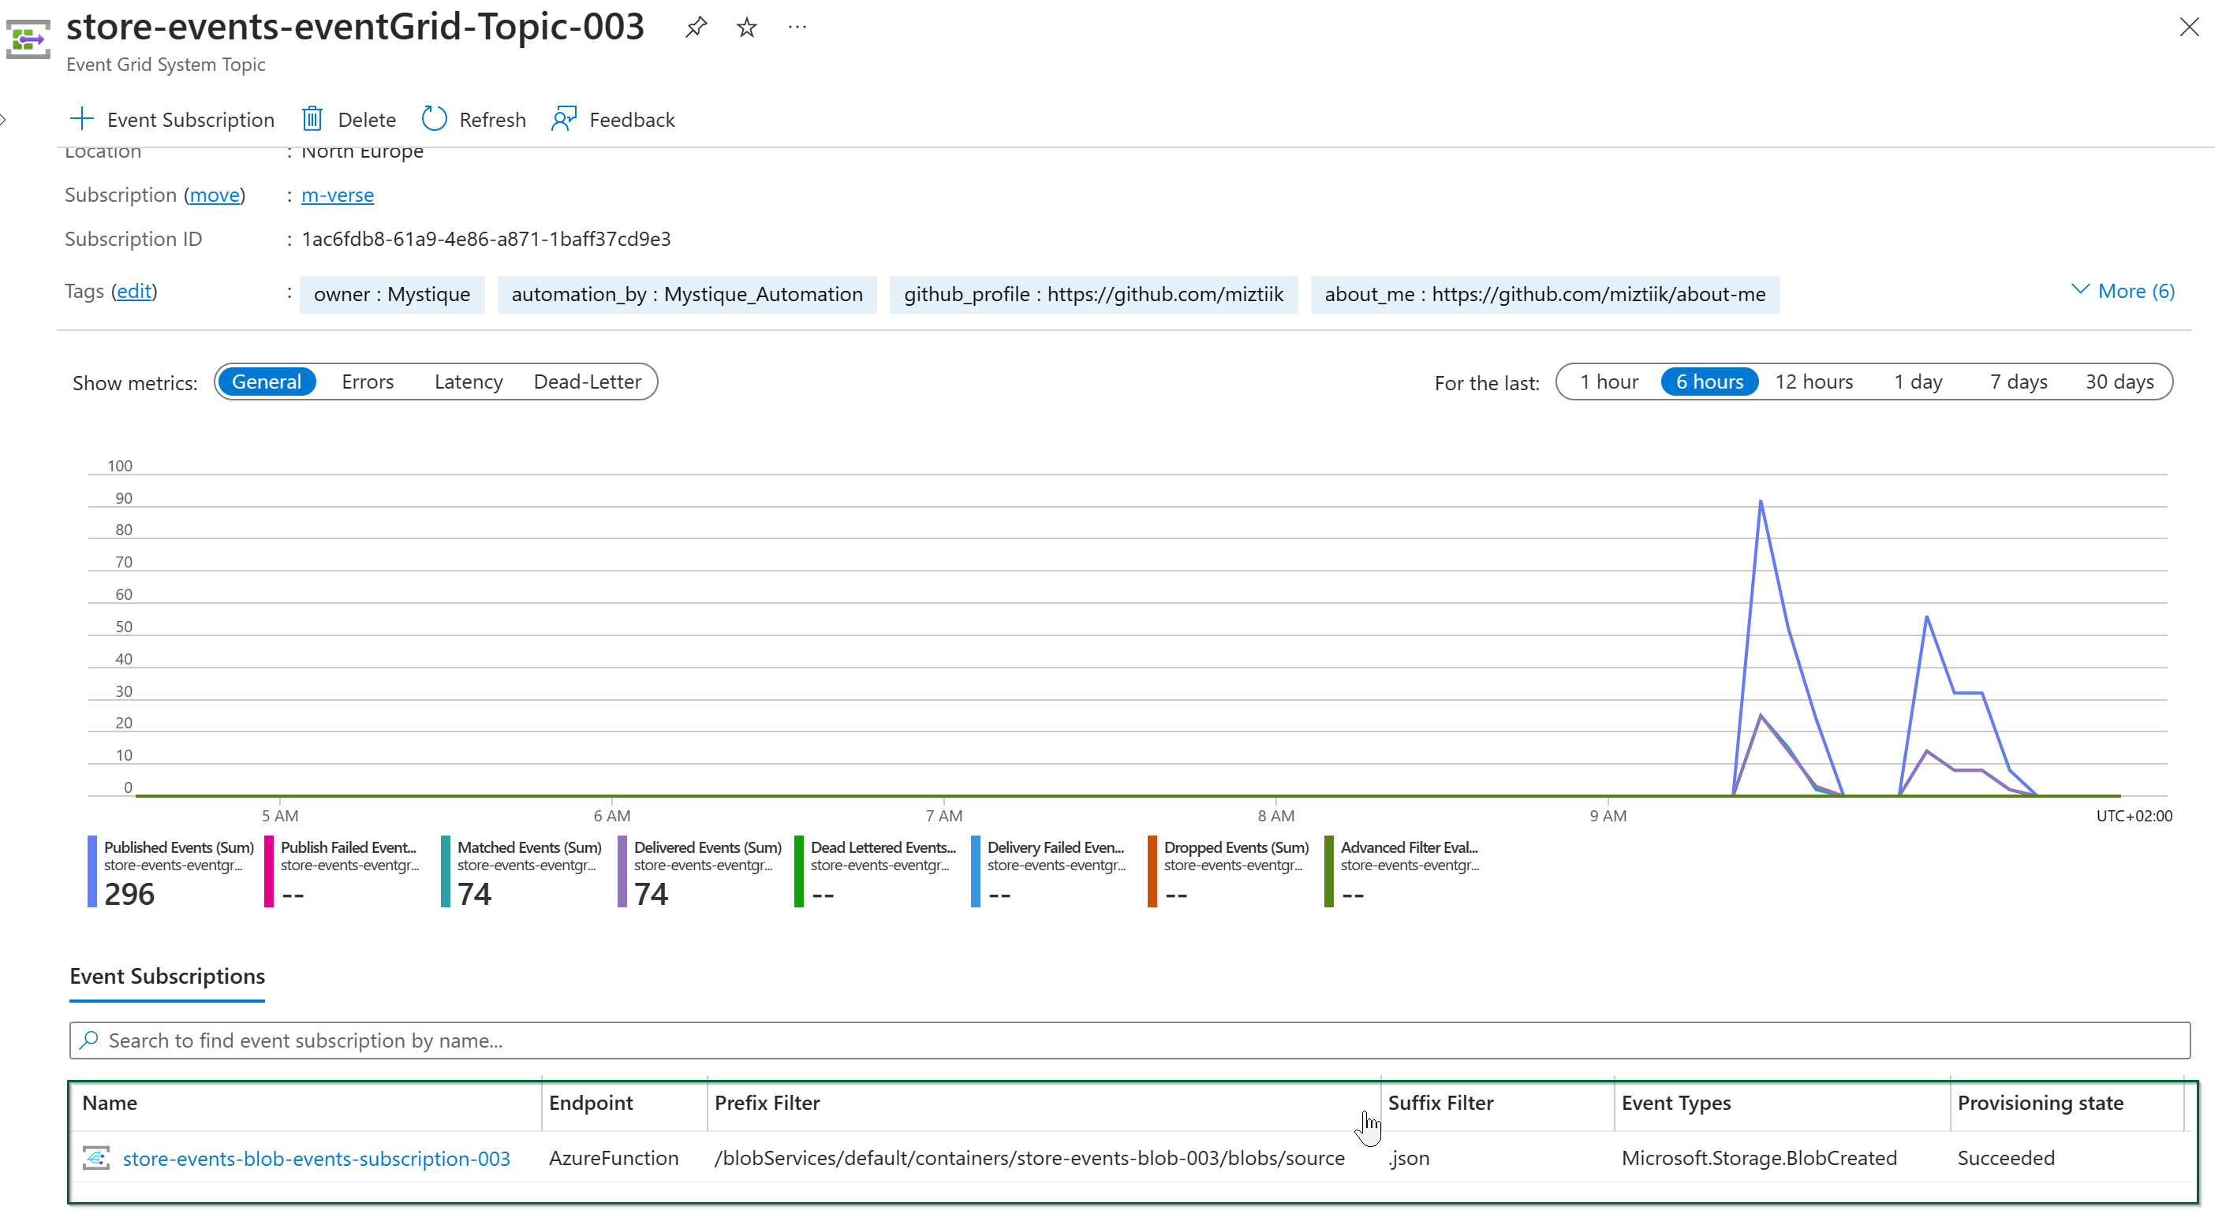
Task: Open store-events-blob-events-subscription-003 link
Action: tap(316, 1158)
